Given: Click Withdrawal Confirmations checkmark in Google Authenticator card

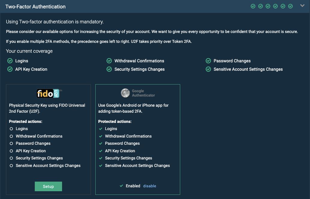Looking at the screenshot, I should 101,136.
